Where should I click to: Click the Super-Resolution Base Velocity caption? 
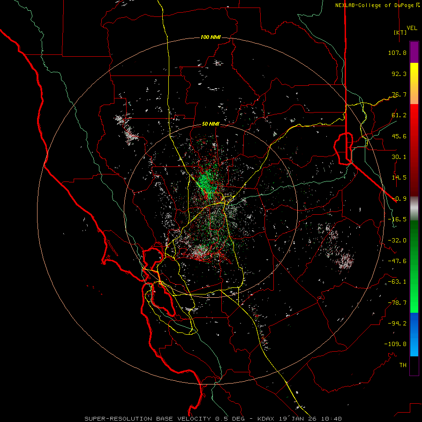coord(213,419)
